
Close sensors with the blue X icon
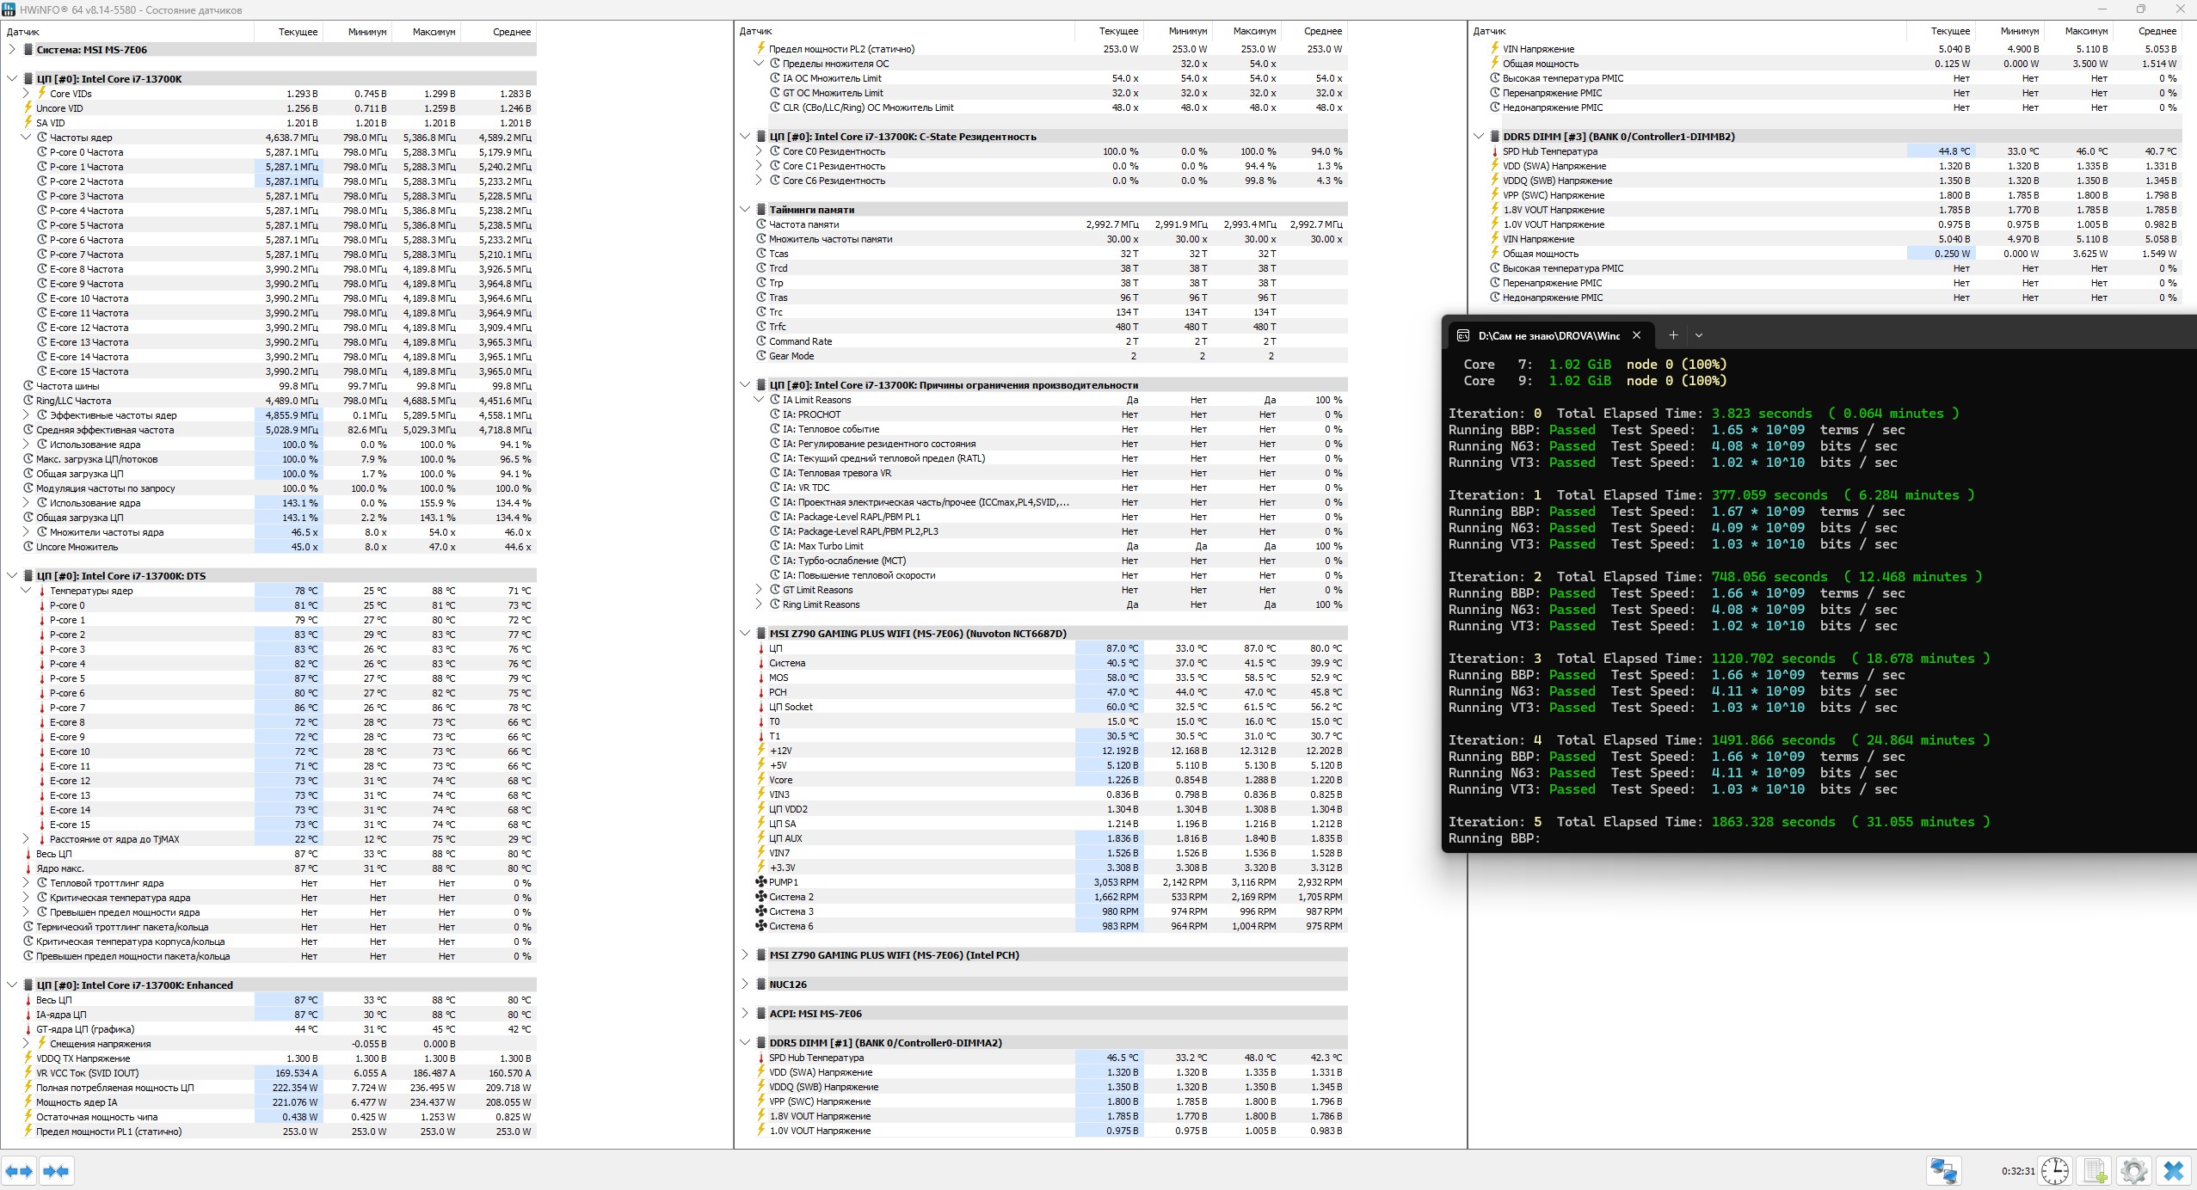[2173, 1170]
